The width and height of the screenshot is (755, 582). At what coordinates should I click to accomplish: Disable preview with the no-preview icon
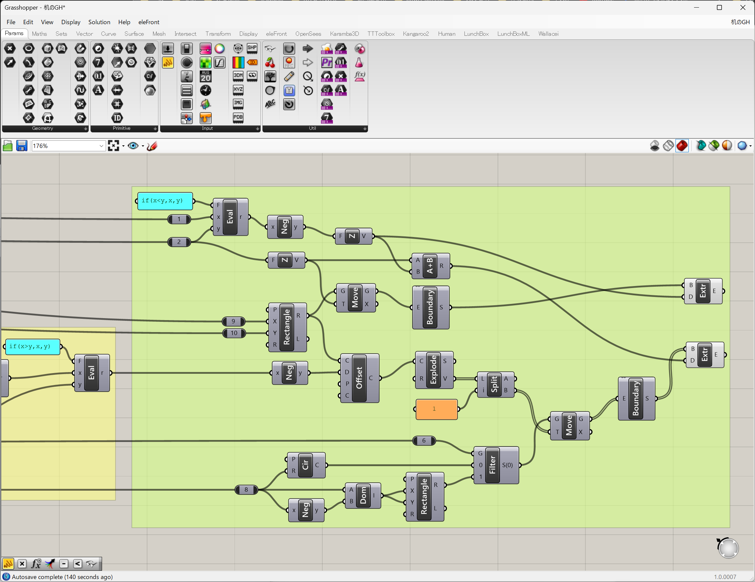click(654, 146)
